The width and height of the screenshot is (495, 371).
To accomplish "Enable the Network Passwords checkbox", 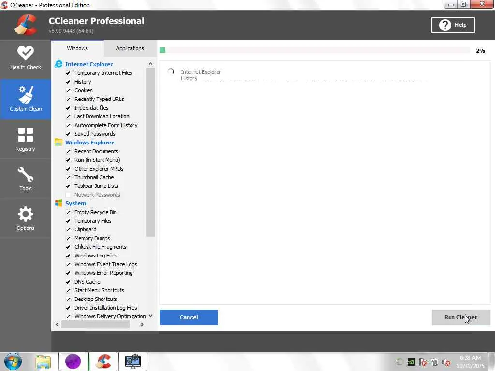I will pos(68,195).
